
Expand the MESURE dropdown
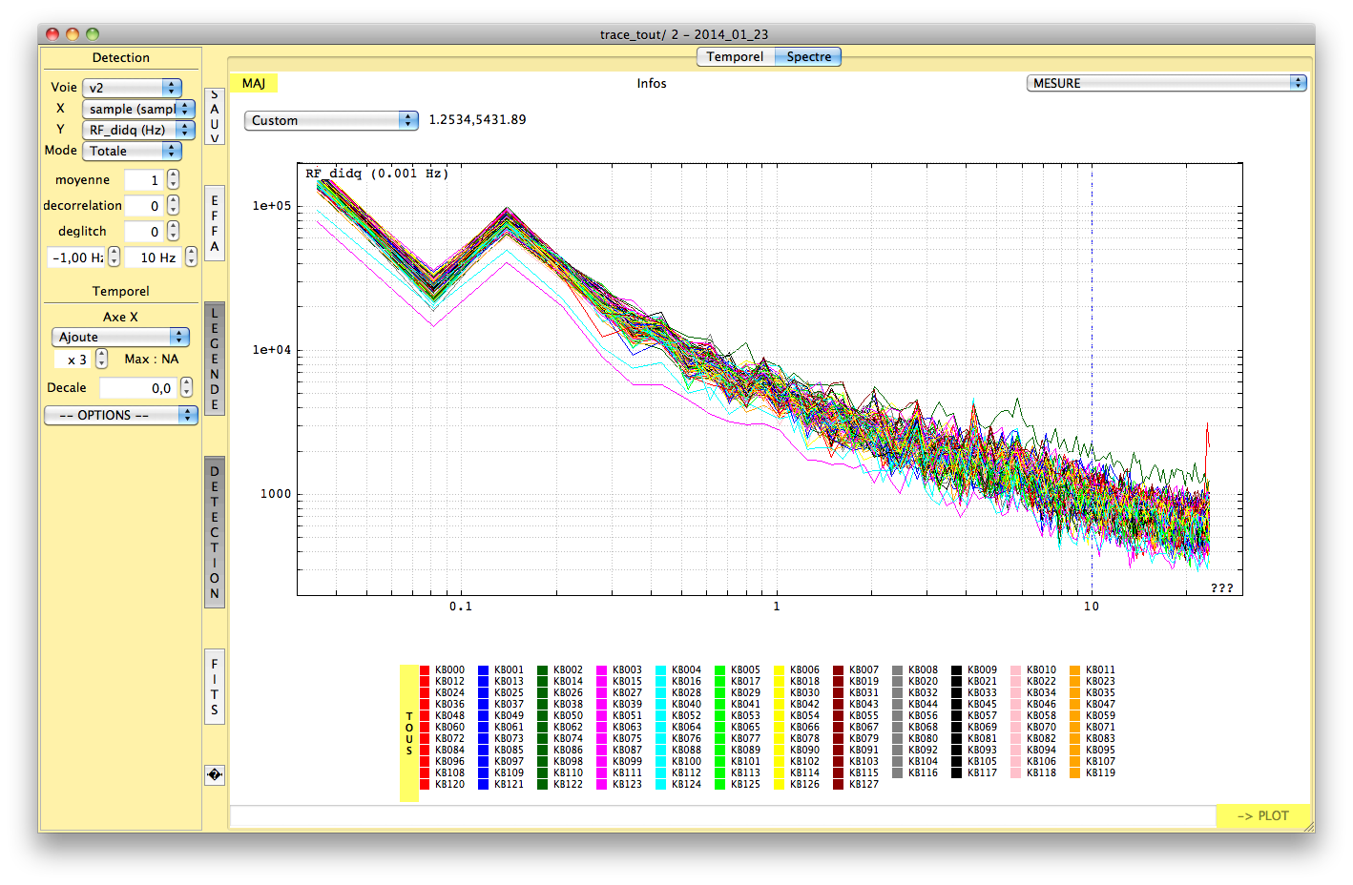pos(1166,84)
